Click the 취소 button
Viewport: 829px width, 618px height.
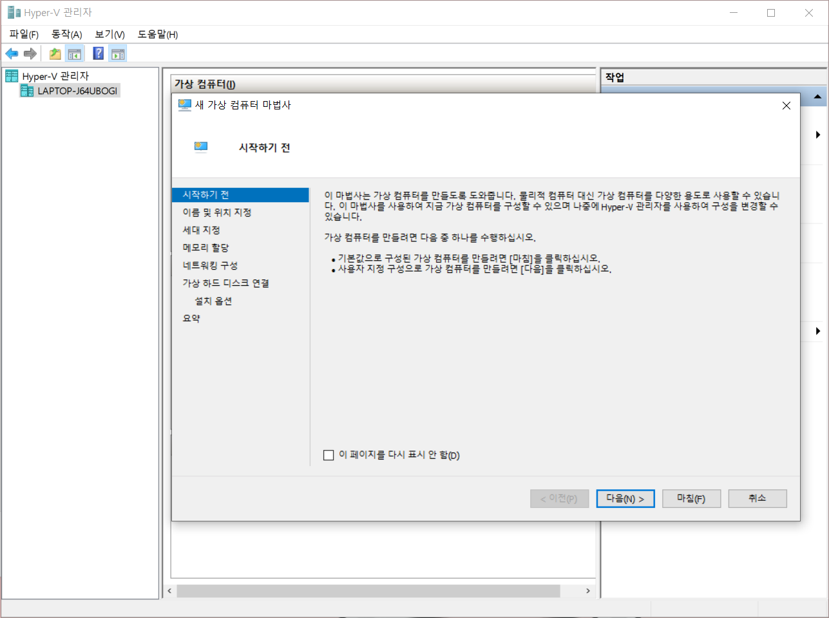[758, 498]
